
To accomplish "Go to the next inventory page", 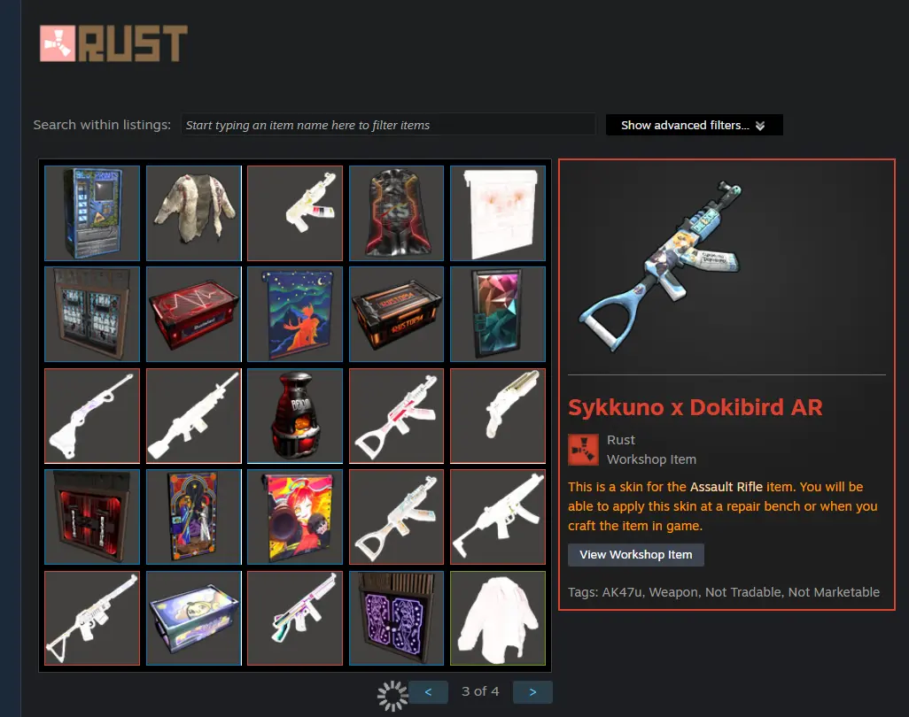I will click(x=532, y=692).
